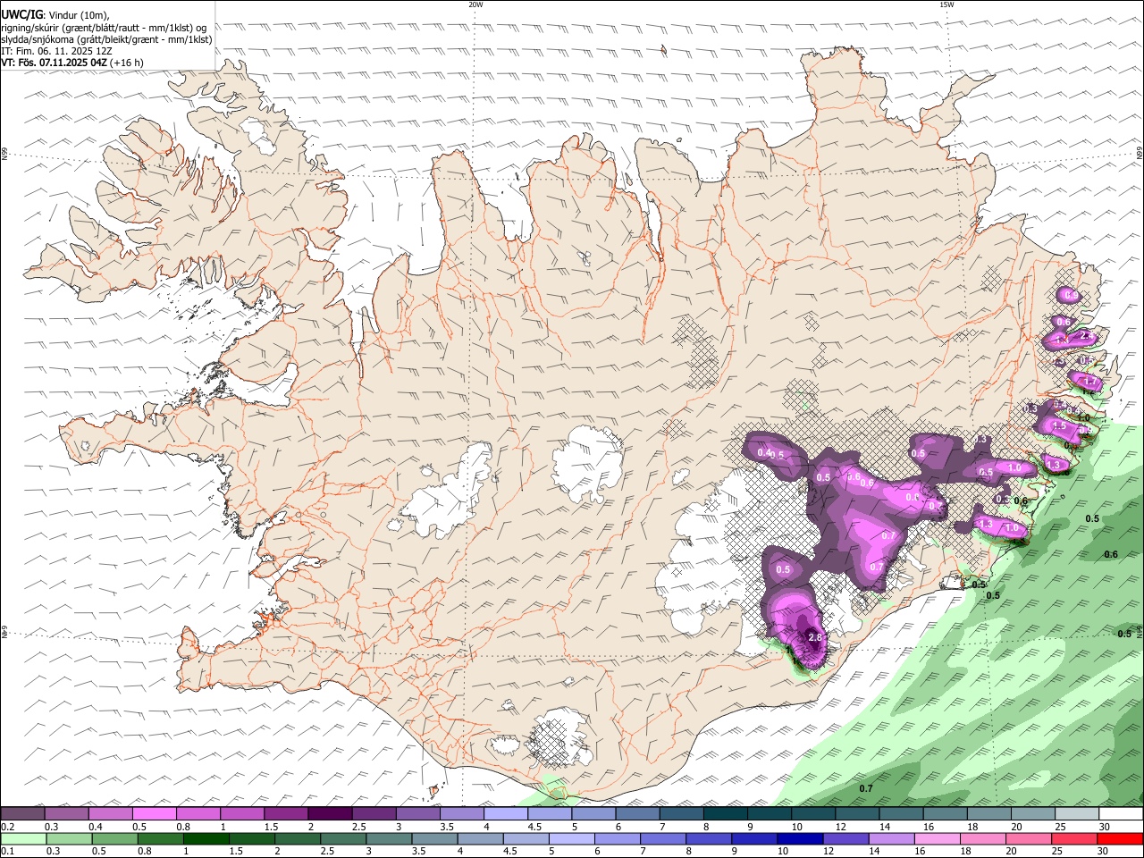1144x858 pixels.
Task: Click the top scale swatch between 5 and 6
Action: pyautogui.click(x=594, y=814)
